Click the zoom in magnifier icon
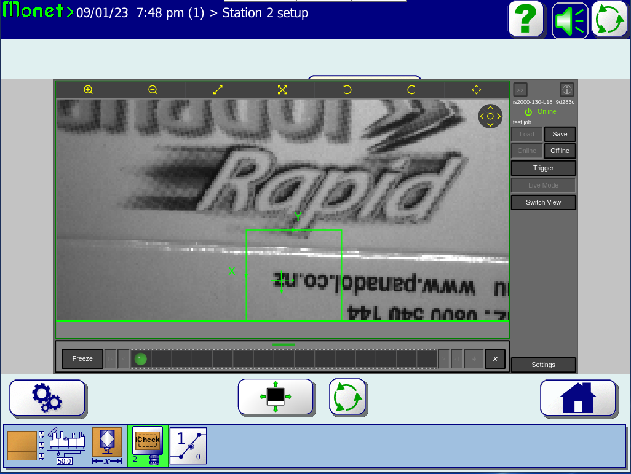This screenshot has height=474, width=631. 88,90
